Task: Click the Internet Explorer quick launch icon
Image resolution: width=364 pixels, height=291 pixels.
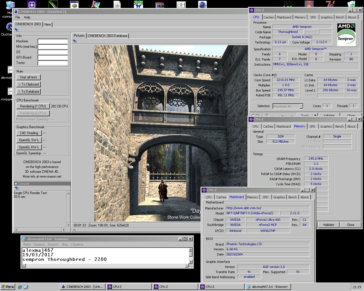Action: click(x=20, y=287)
